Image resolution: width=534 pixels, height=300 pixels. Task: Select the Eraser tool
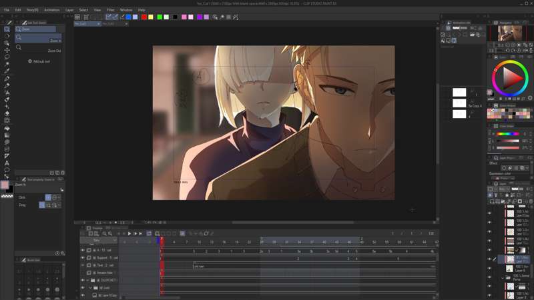coord(7,113)
